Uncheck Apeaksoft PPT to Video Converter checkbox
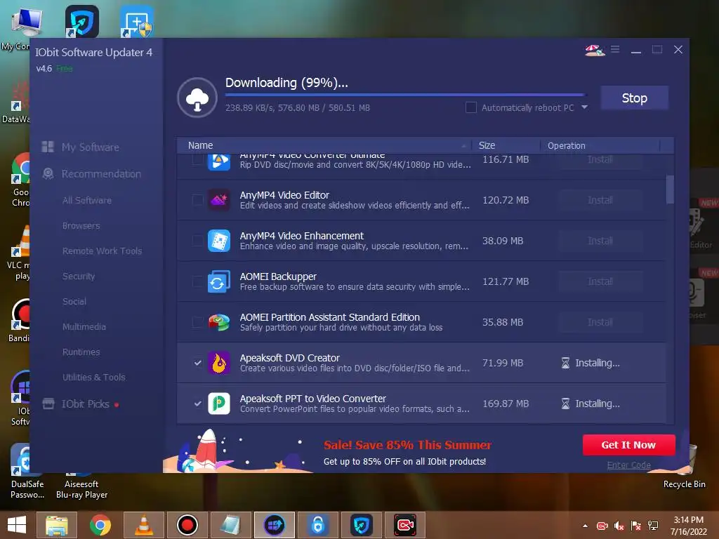719x539 pixels. click(197, 404)
